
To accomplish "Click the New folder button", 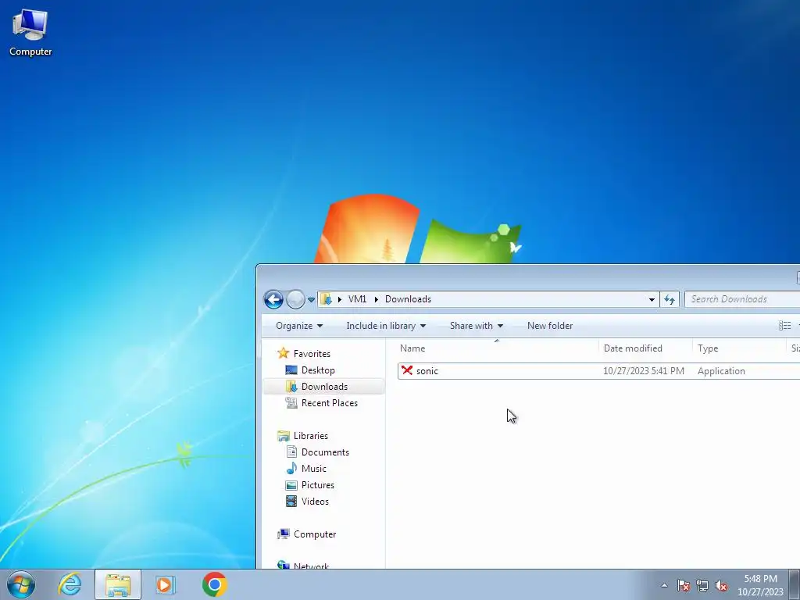I will click(550, 326).
